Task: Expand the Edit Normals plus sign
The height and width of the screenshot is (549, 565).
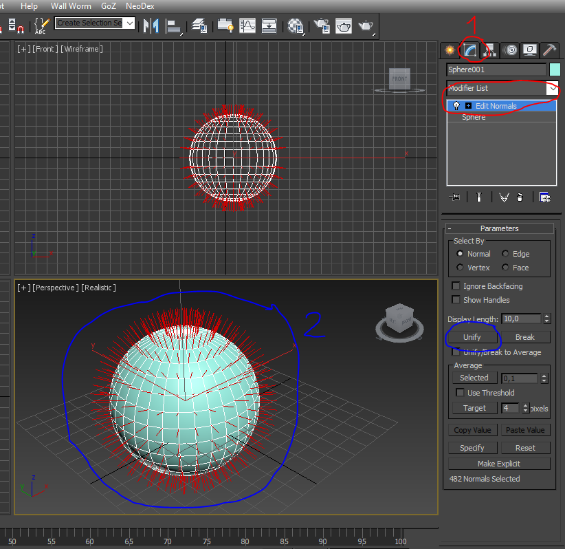Action: tap(468, 106)
